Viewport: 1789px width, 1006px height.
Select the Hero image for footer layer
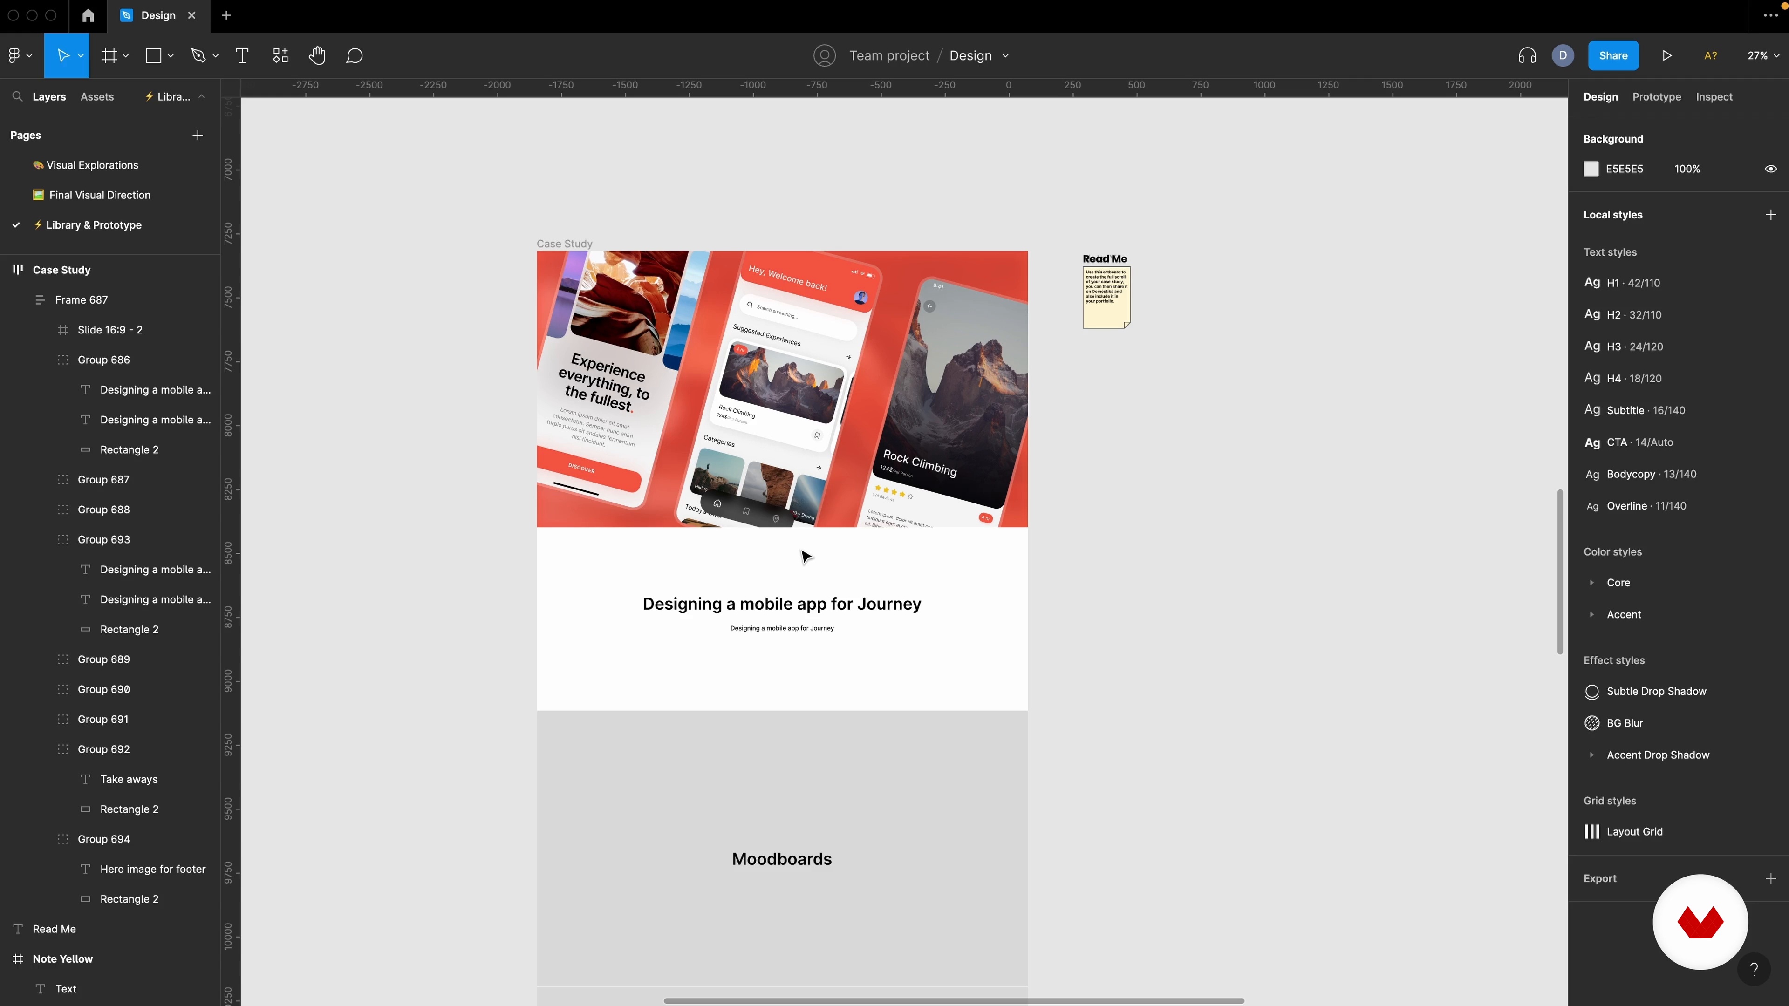coord(152,869)
